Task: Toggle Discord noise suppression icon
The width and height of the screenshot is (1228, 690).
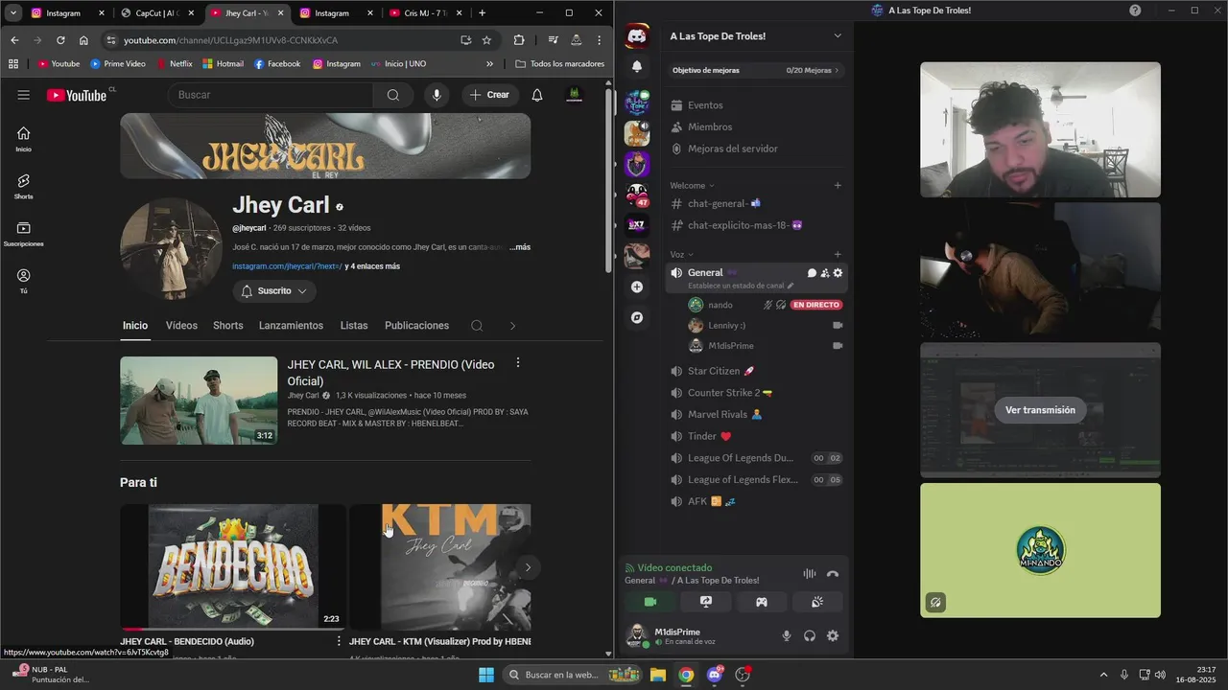Action: 810,574
